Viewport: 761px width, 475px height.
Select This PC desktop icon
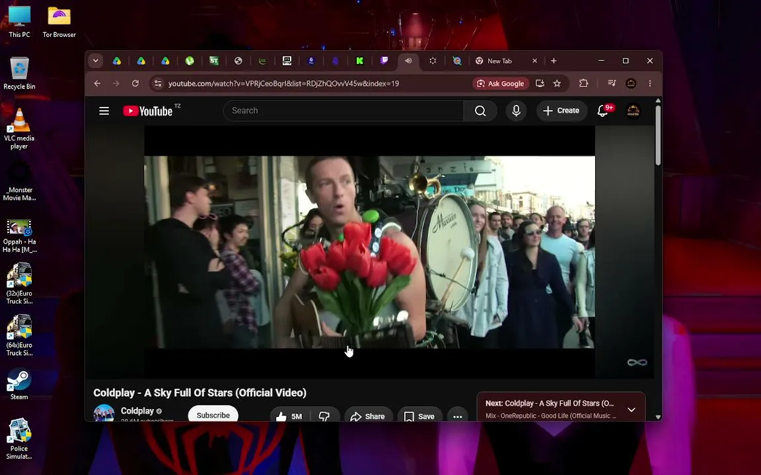pos(19,22)
